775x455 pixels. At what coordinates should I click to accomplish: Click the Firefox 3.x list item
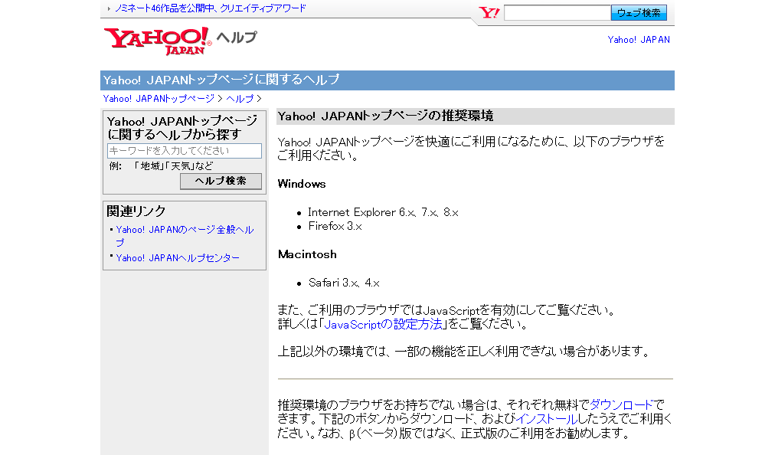point(335,226)
